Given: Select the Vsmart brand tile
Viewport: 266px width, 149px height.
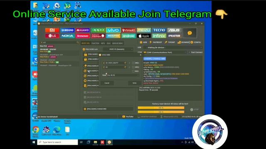Looking at the screenshot, I should 128,30.
